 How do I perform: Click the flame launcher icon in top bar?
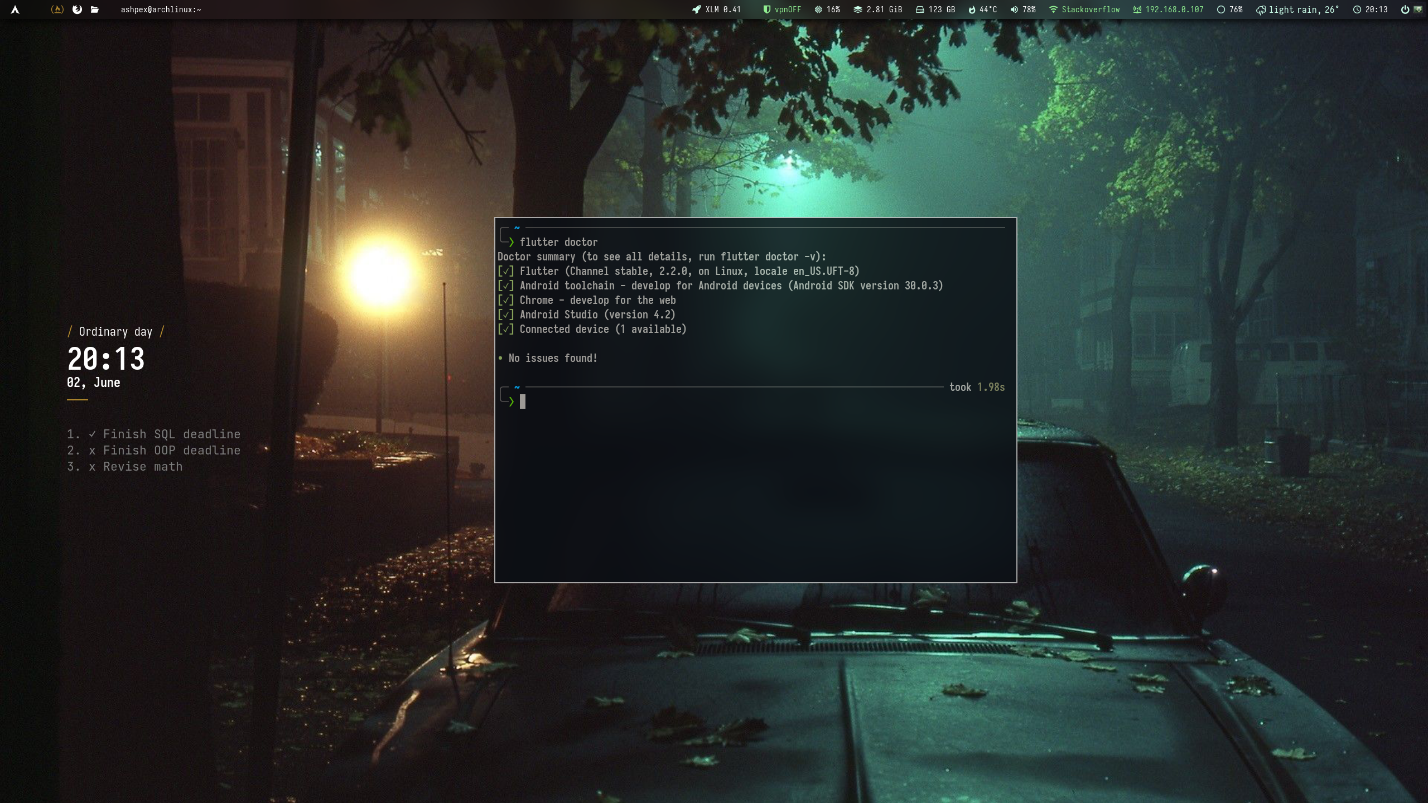pyautogui.click(x=57, y=9)
